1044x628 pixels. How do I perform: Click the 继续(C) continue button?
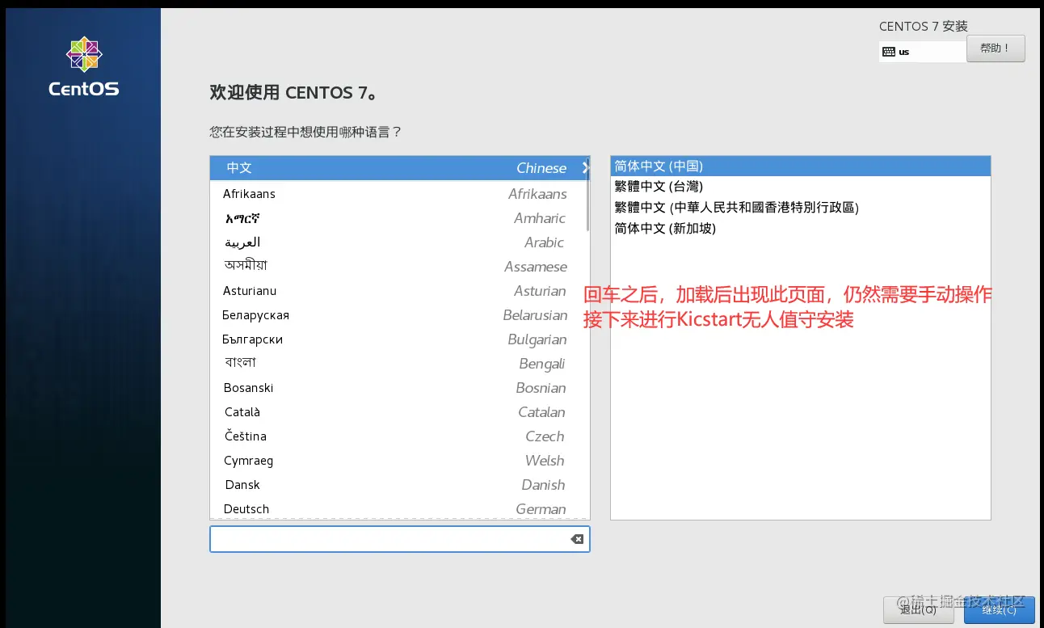point(999,609)
